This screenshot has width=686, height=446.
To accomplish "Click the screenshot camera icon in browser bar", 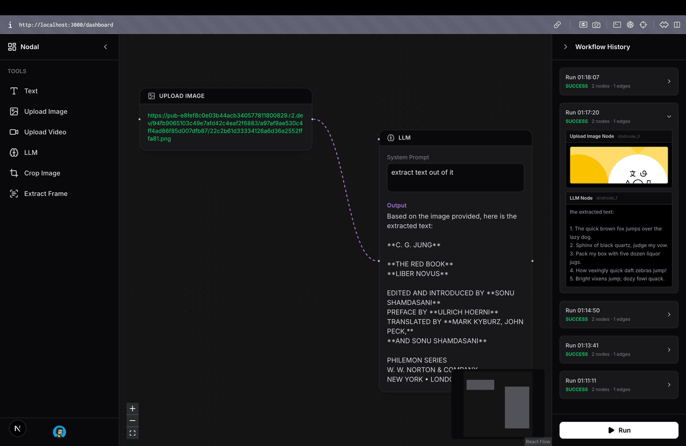I will click(x=596, y=25).
